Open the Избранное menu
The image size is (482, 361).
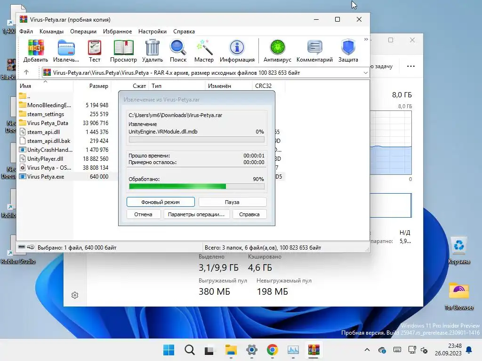pos(117,31)
